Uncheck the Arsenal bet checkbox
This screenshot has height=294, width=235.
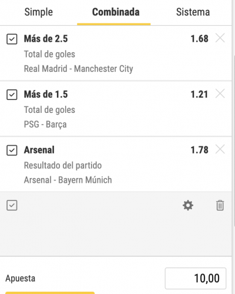click(x=12, y=151)
